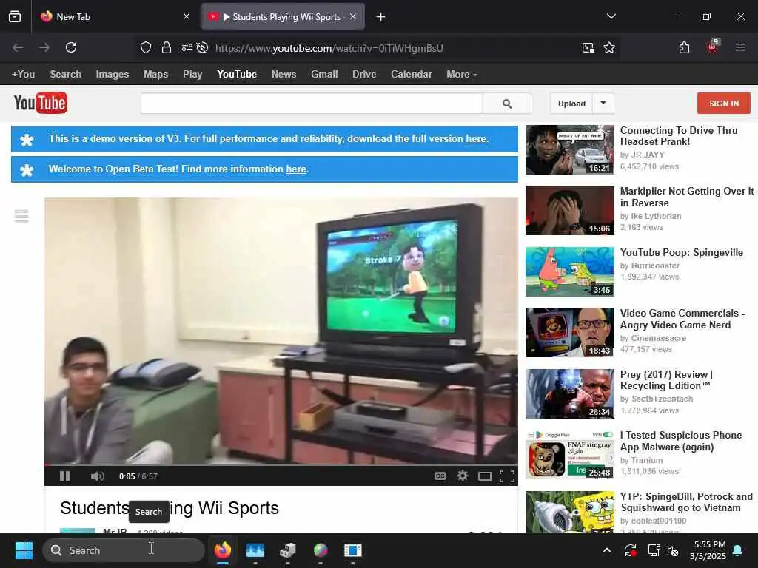758x568 pixels.
Task: Open Drive in the Google bar
Action: [x=364, y=75]
